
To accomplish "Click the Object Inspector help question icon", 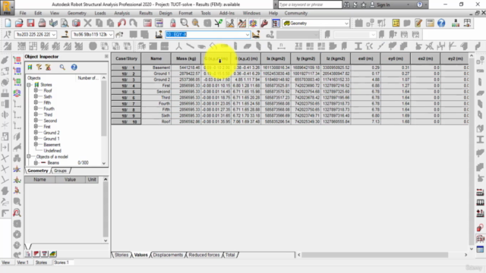I will [74, 67].
